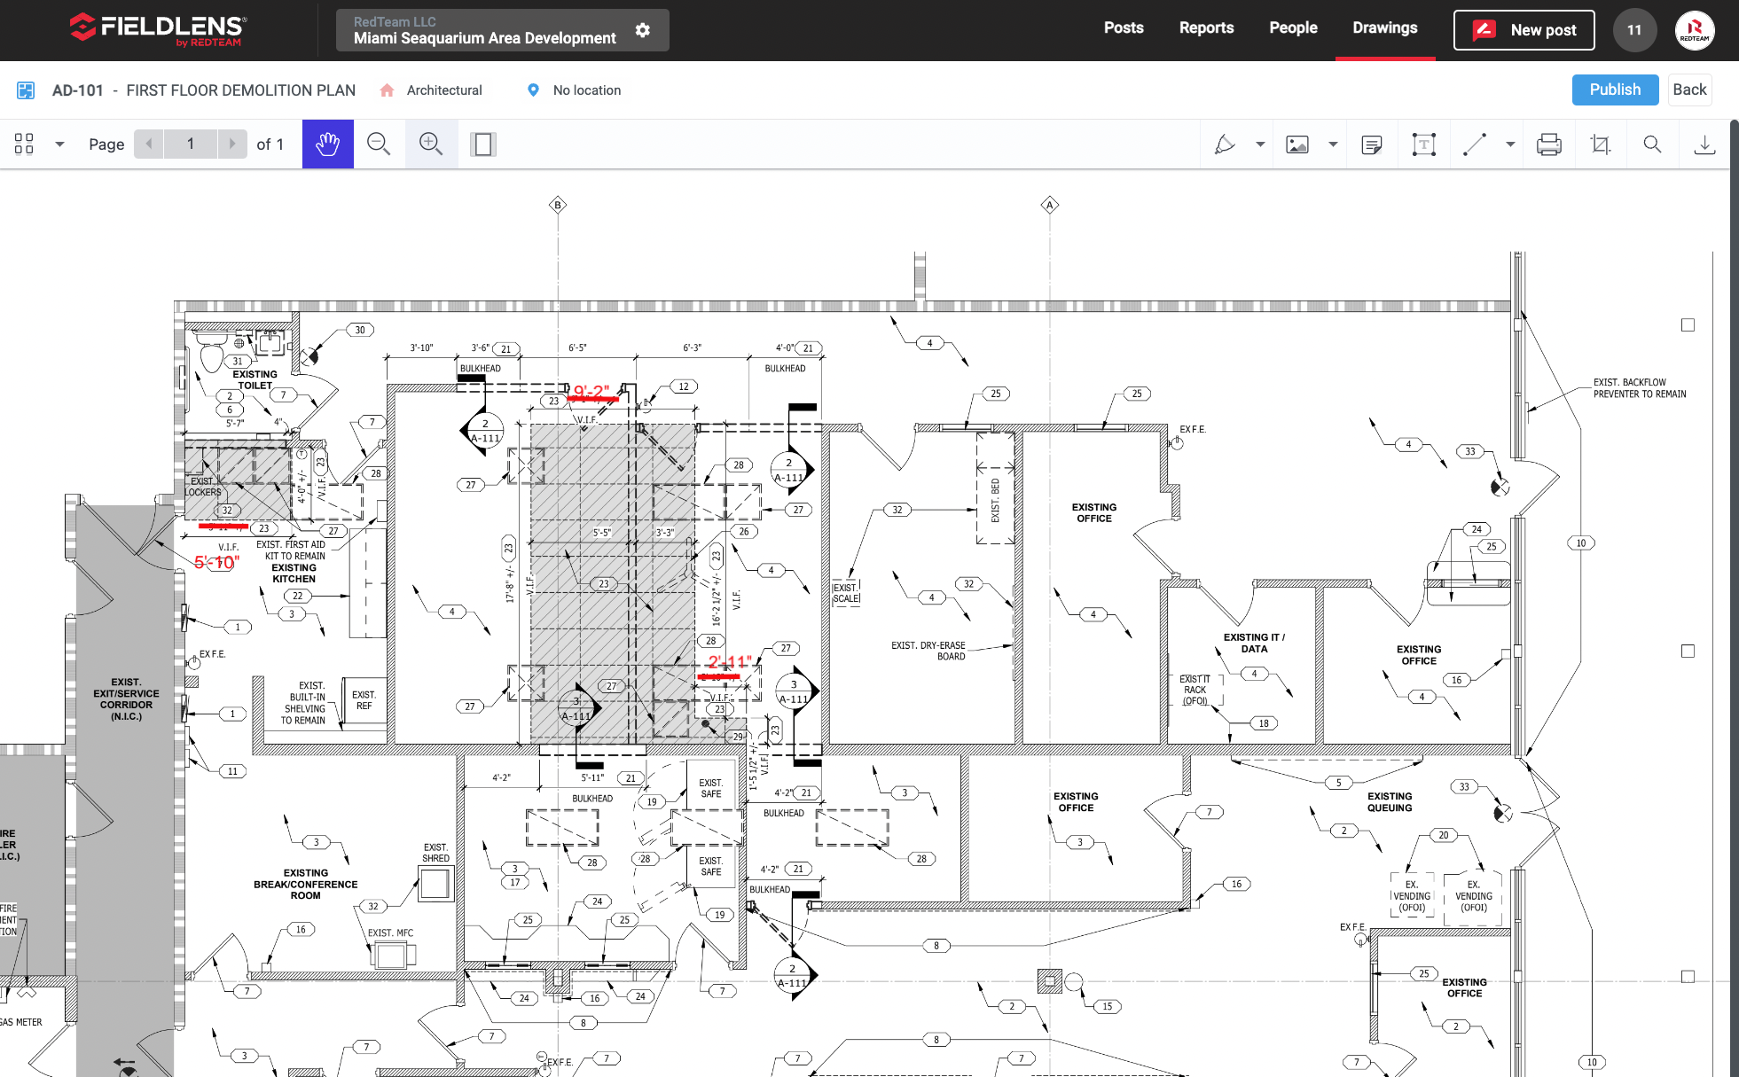
Task: Select the sticky note tool
Action: 1371,144
